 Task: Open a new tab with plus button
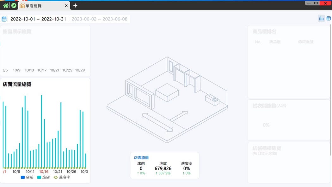(75, 6)
